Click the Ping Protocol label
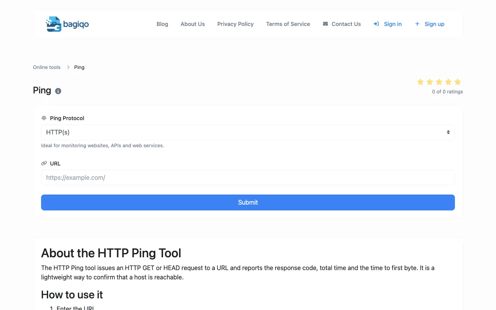 click(67, 118)
